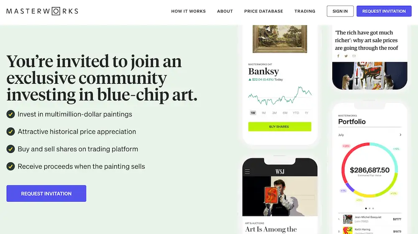Open the WSJ hamburger menu

[247, 172]
